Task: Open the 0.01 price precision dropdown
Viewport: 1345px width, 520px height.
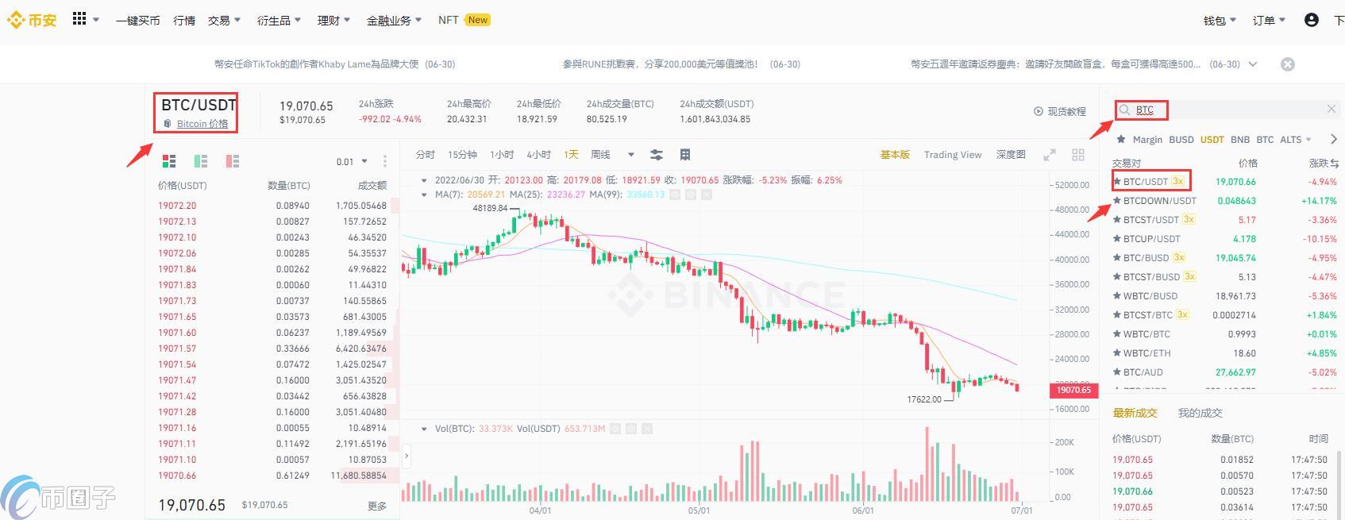Action: tap(352, 161)
